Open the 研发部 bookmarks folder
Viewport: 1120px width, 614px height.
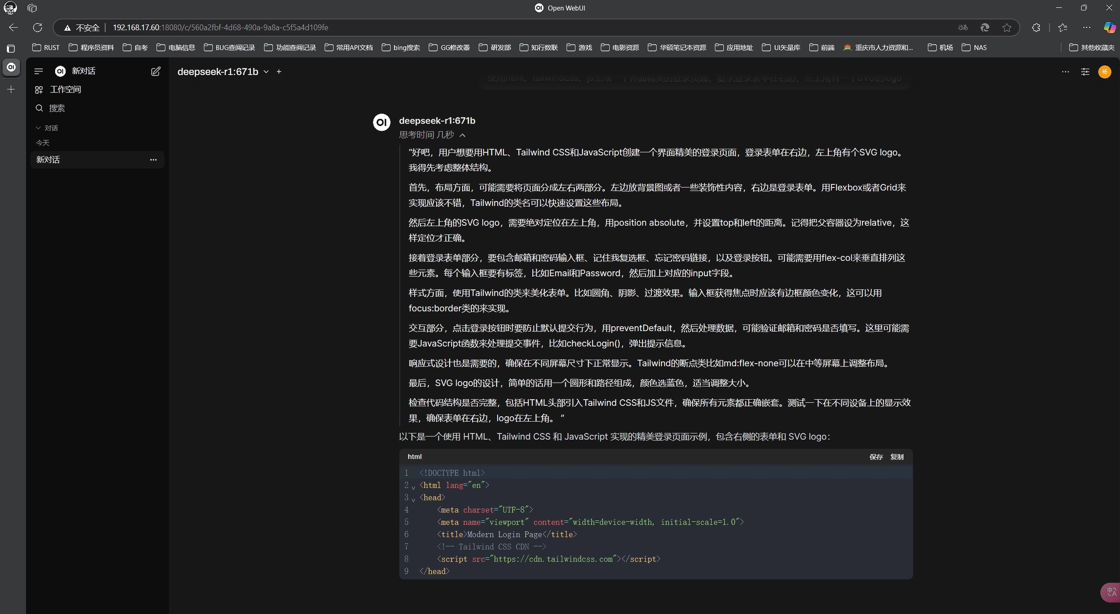(x=495, y=47)
